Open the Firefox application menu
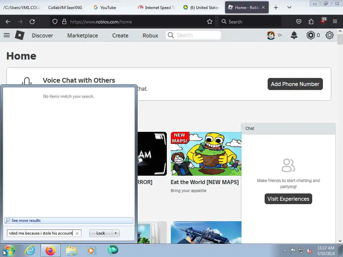 point(335,22)
